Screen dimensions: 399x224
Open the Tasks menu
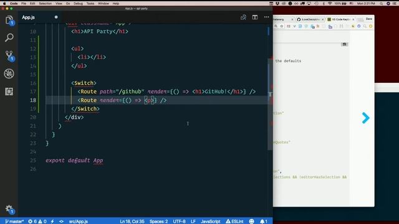click(90, 4)
